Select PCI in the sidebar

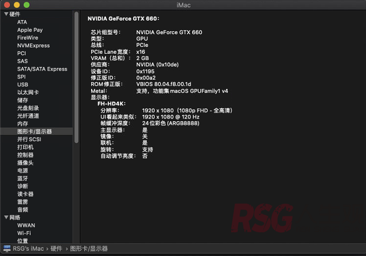tap(22, 54)
